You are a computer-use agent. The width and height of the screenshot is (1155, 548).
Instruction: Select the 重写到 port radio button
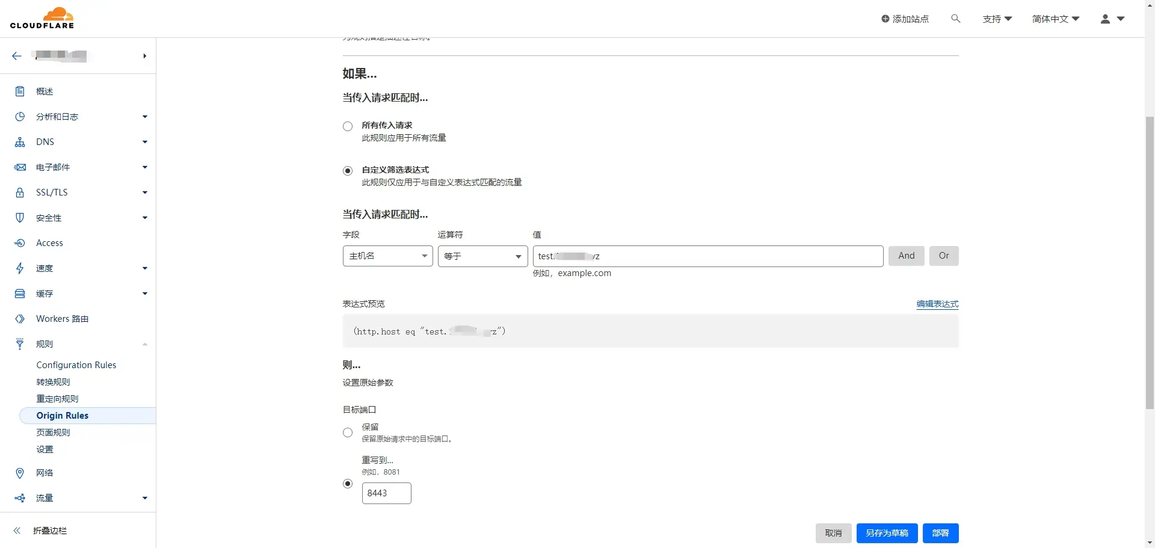[x=348, y=484]
